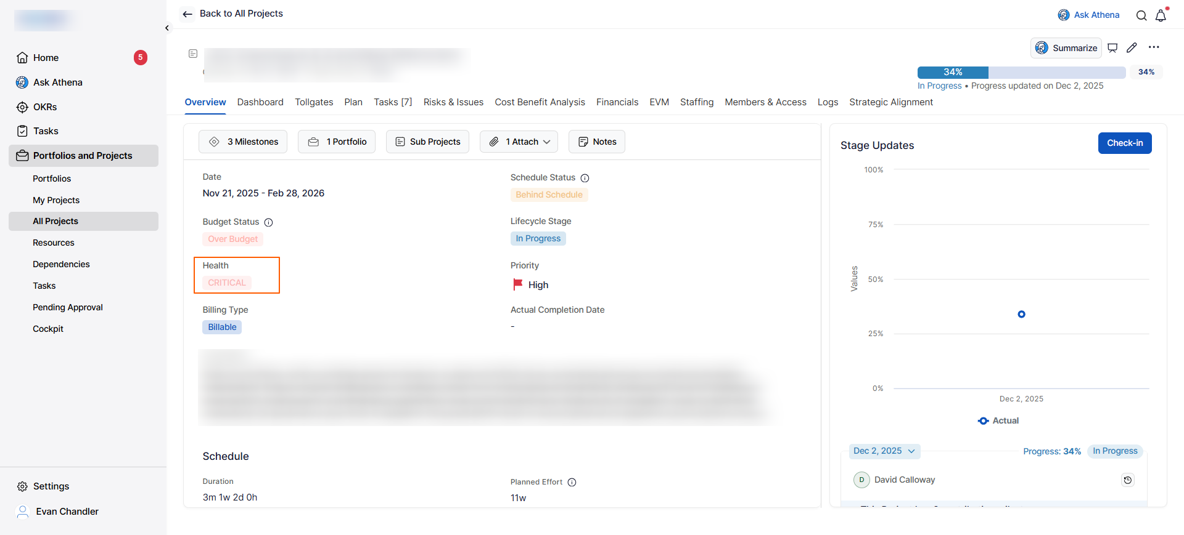This screenshot has width=1184, height=535.
Task: Open the comments icon beside Summarize
Action: tap(1112, 48)
